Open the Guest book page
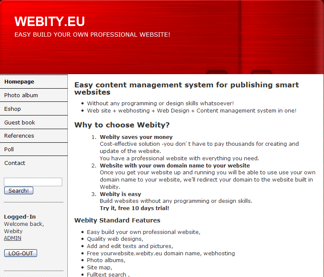The height and width of the screenshot is (277, 324). click(34, 122)
